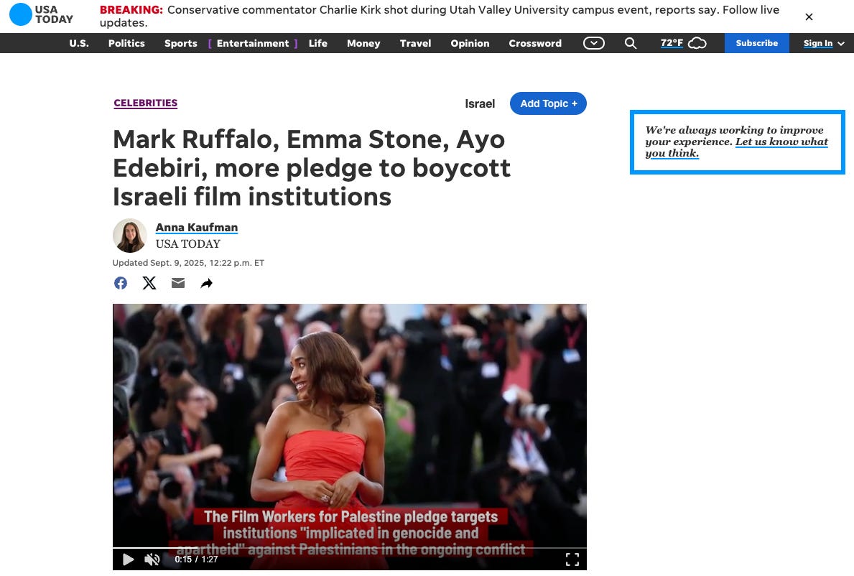Open the Sports section

coord(181,43)
